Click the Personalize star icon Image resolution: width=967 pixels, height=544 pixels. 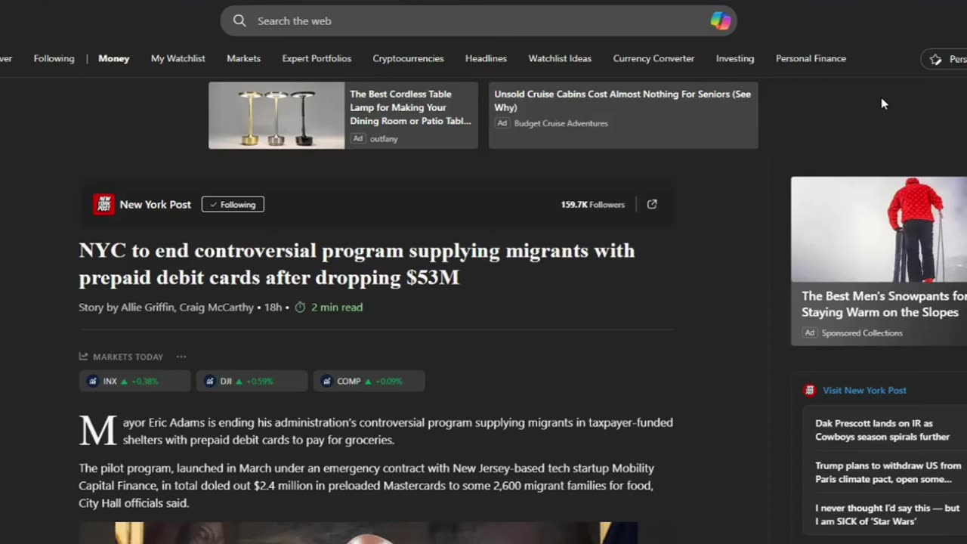936,59
